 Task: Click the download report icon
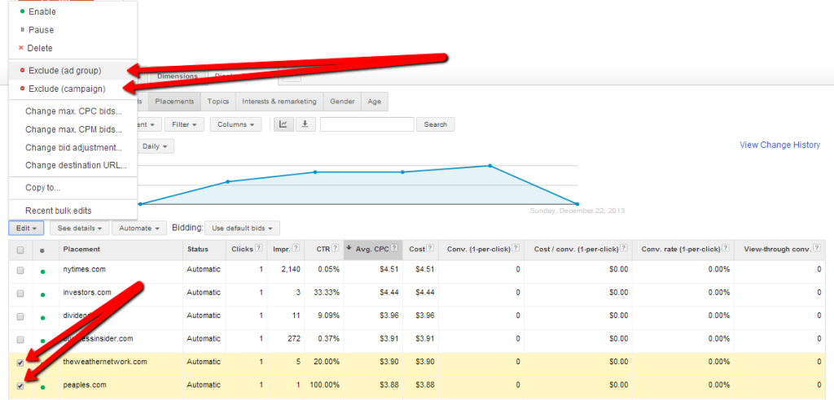[305, 124]
